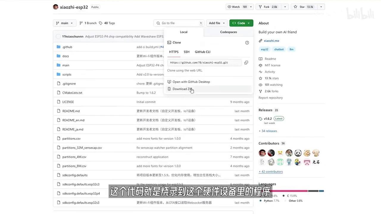The width and height of the screenshot is (381, 214).
Task: Click the esp32 topic tag
Action: coord(265,49)
